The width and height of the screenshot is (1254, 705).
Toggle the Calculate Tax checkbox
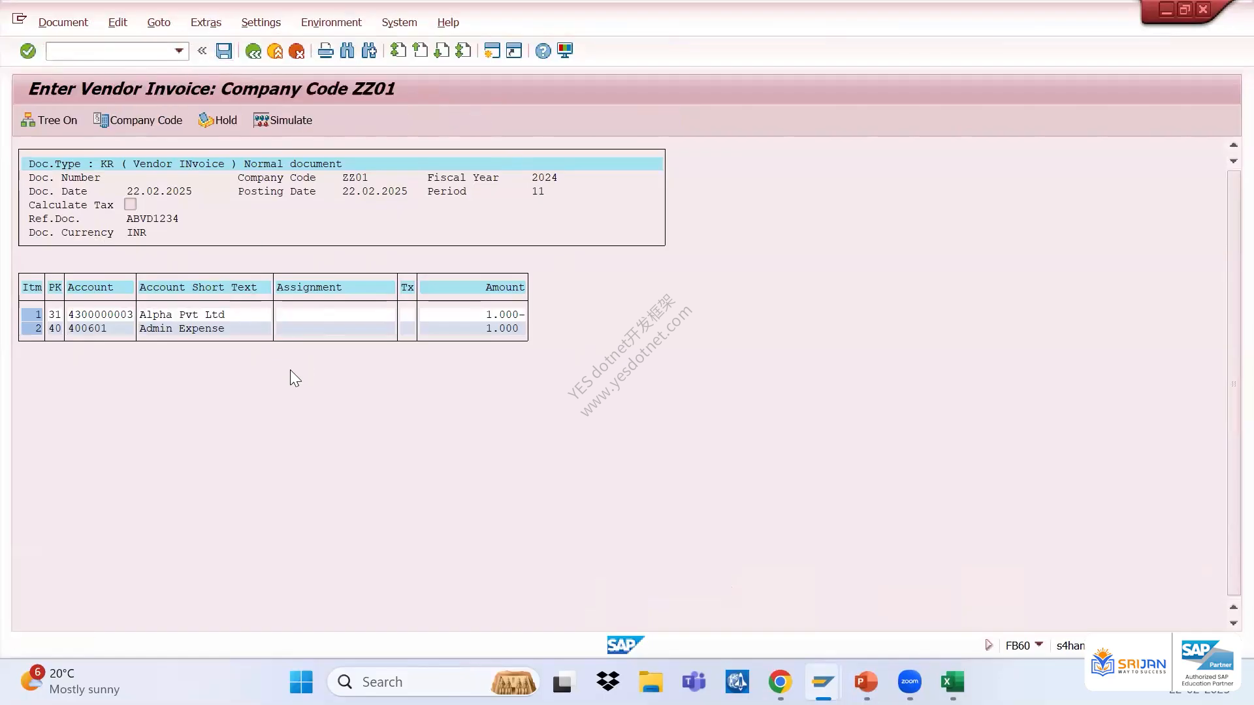click(131, 204)
